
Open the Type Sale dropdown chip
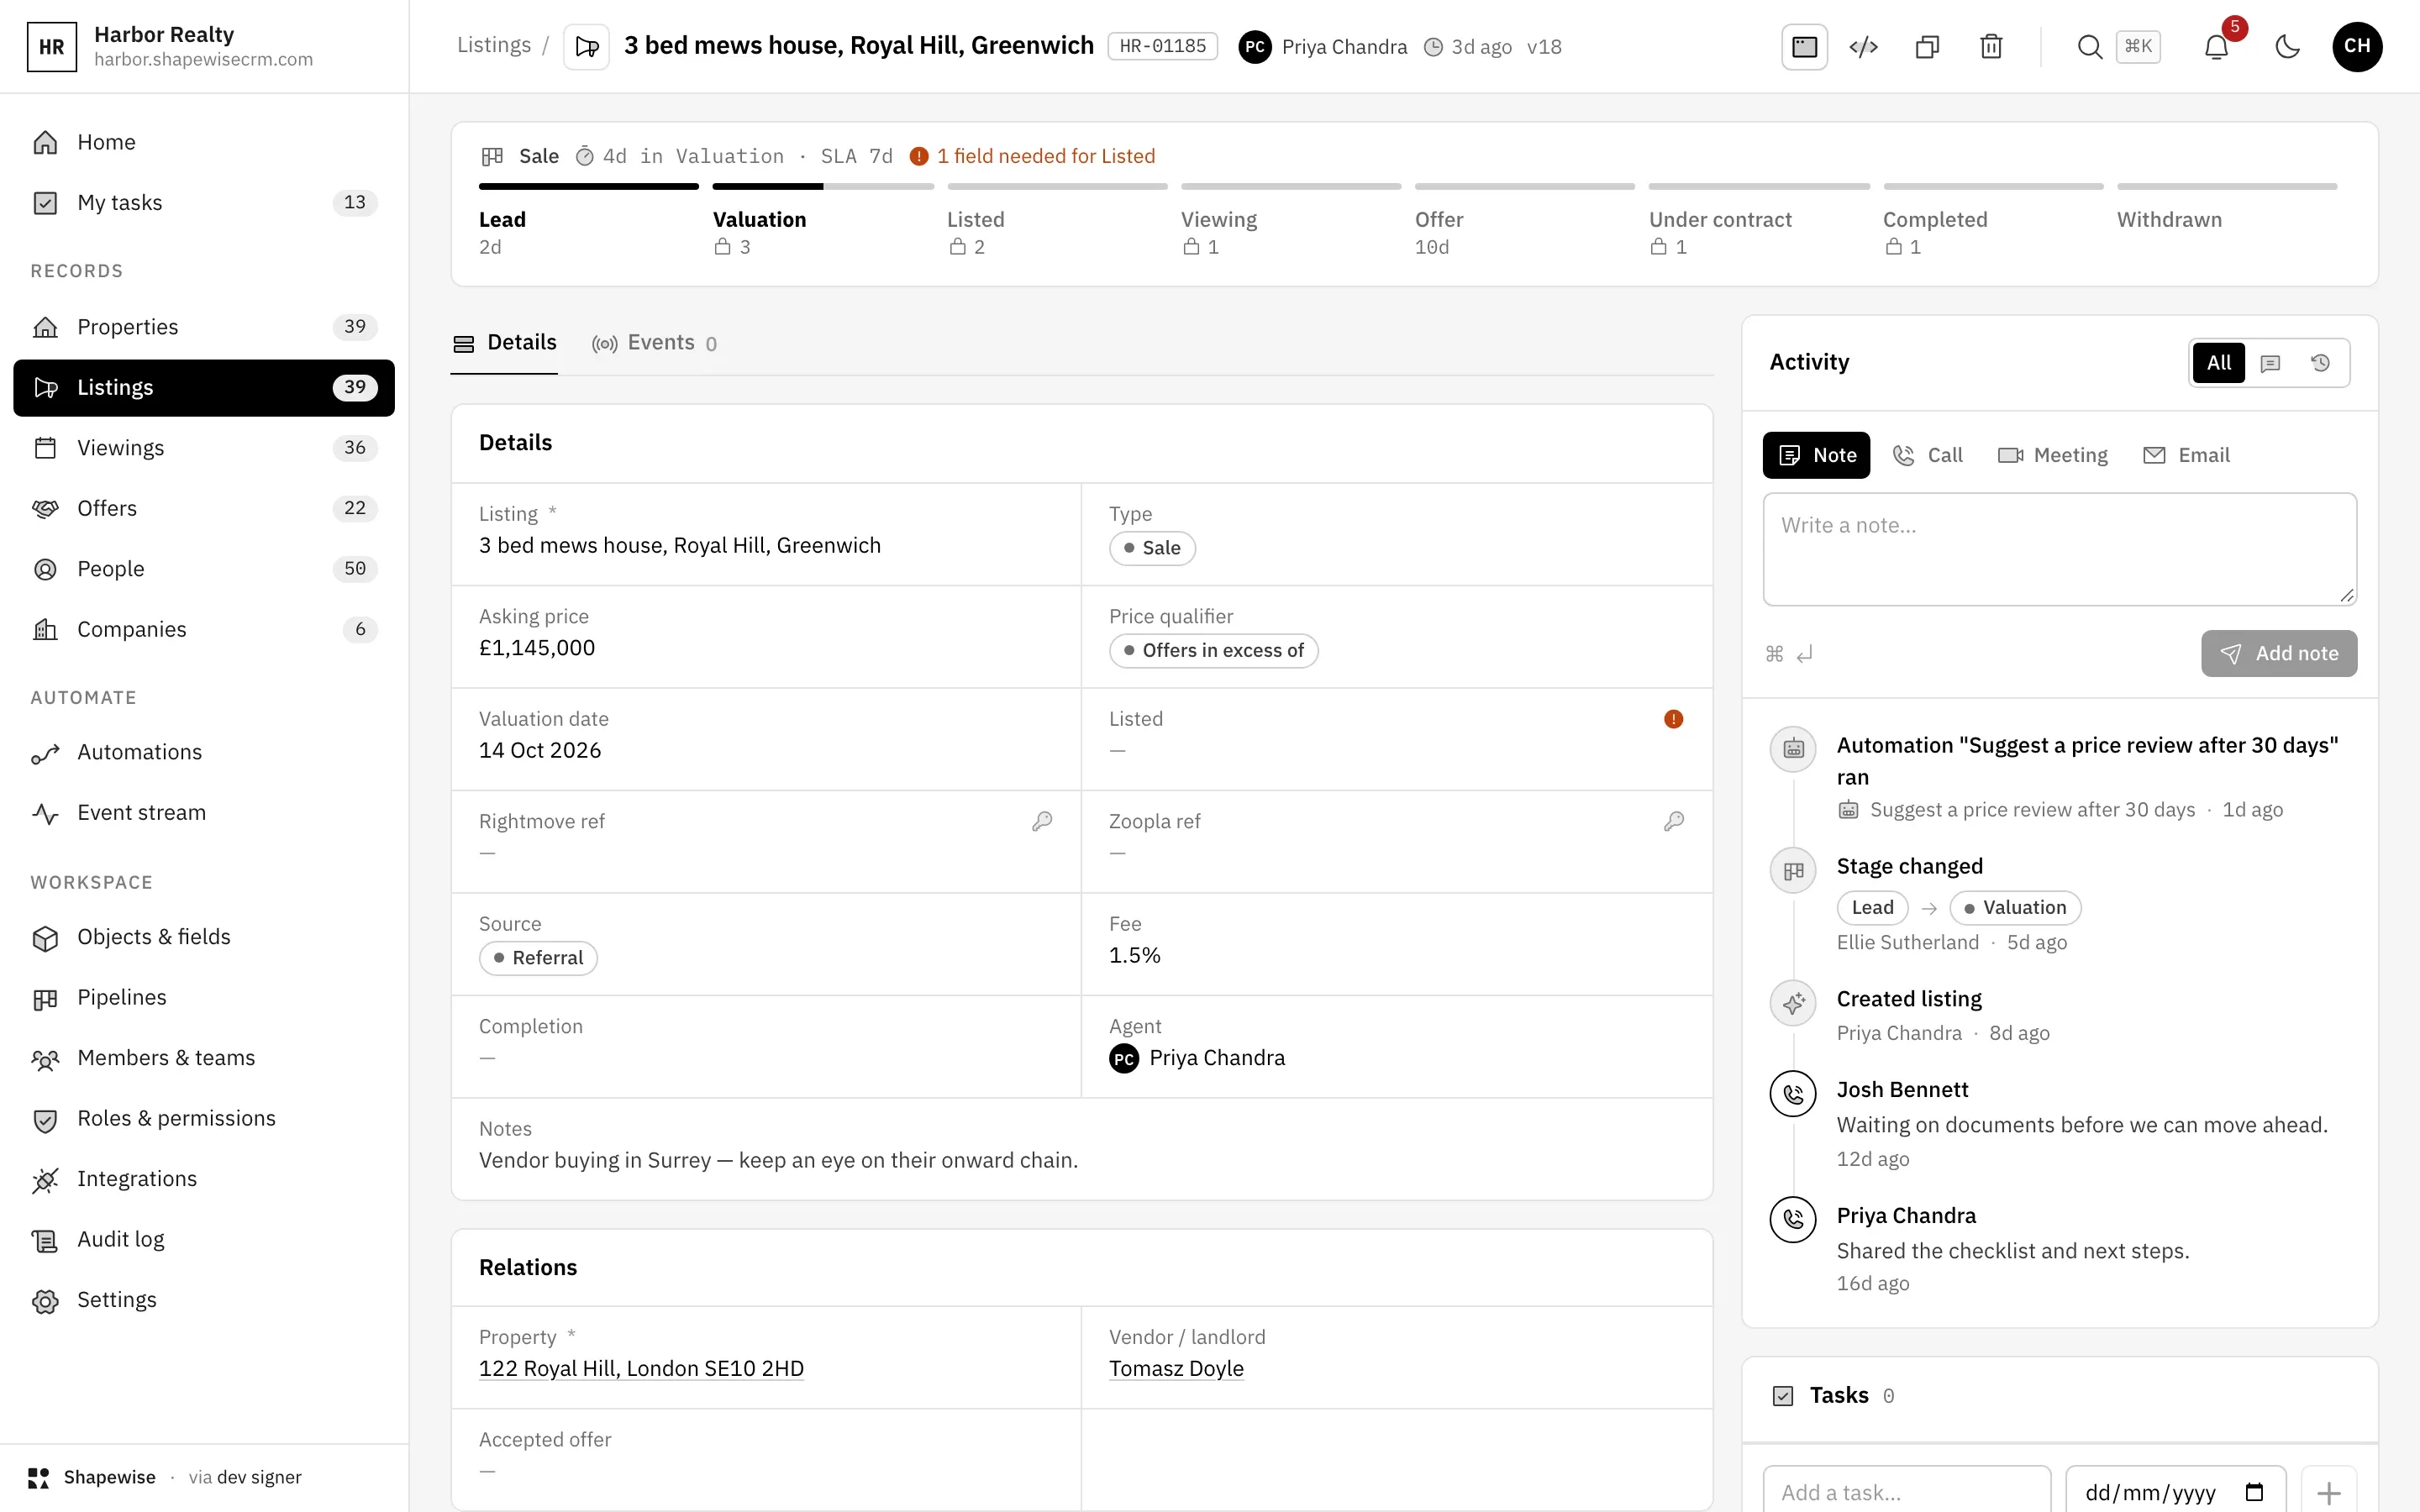click(x=1152, y=548)
